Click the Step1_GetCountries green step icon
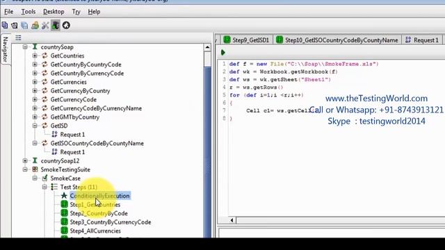 64,204
